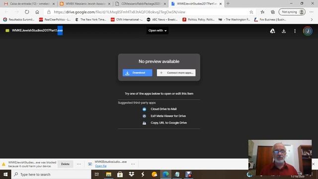This screenshot has width=318, height=179.
Task: Click the presenter webcam thumbnail
Action: click(x=280, y=158)
